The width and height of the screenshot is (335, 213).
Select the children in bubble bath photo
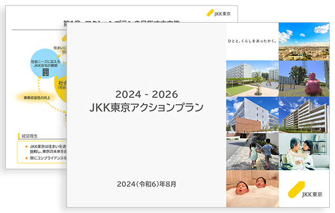pos(252,189)
